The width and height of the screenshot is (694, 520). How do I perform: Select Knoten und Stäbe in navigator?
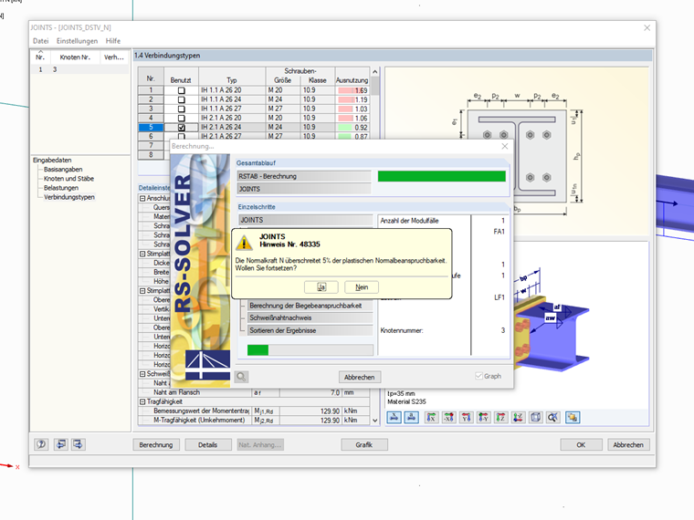tap(68, 179)
